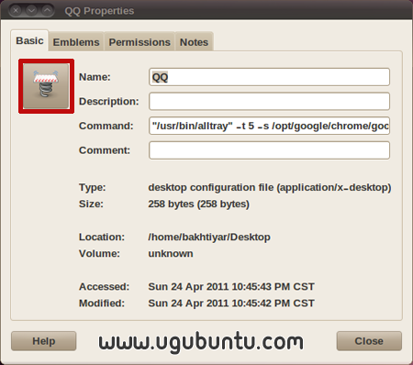Open the Notes tab
413x365 pixels.
[194, 42]
